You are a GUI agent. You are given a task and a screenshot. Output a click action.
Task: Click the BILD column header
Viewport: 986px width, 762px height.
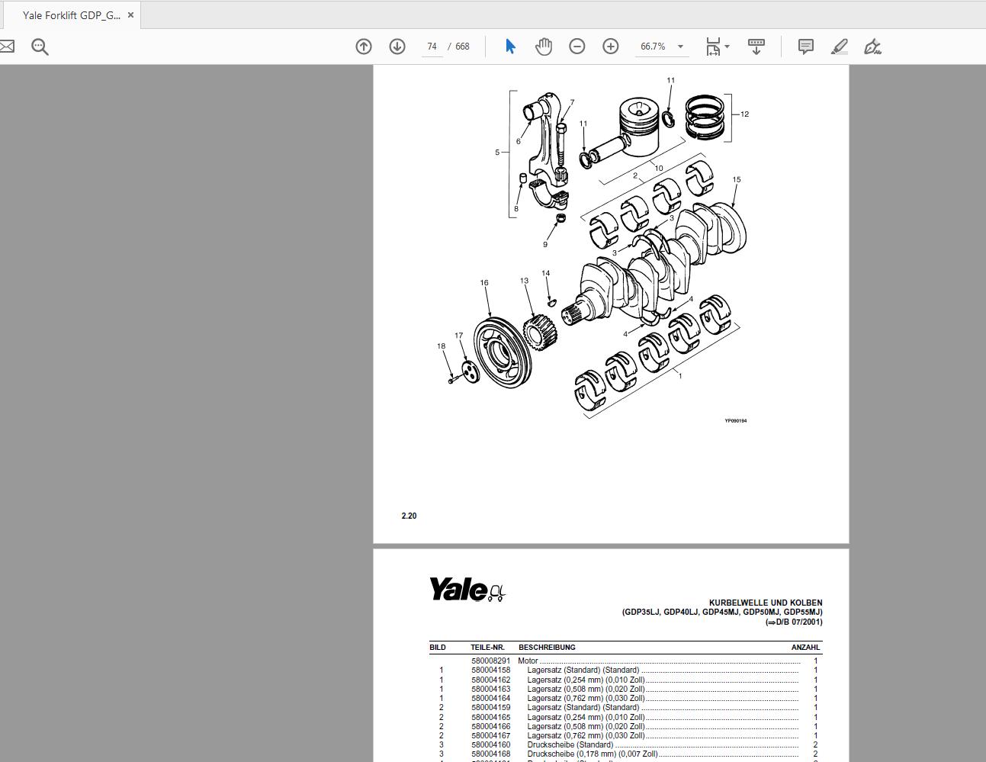438,648
